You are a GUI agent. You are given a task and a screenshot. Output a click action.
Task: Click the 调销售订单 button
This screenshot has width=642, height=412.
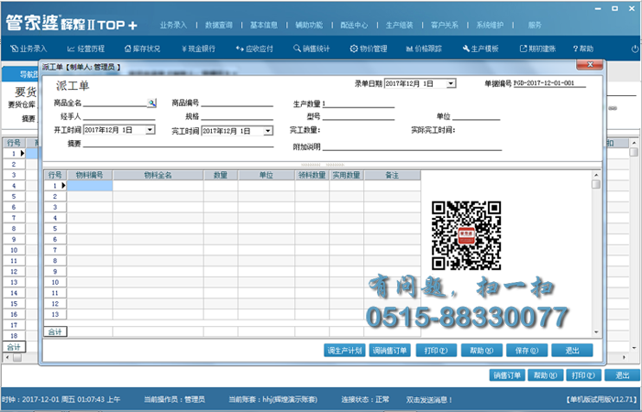tap(390, 351)
